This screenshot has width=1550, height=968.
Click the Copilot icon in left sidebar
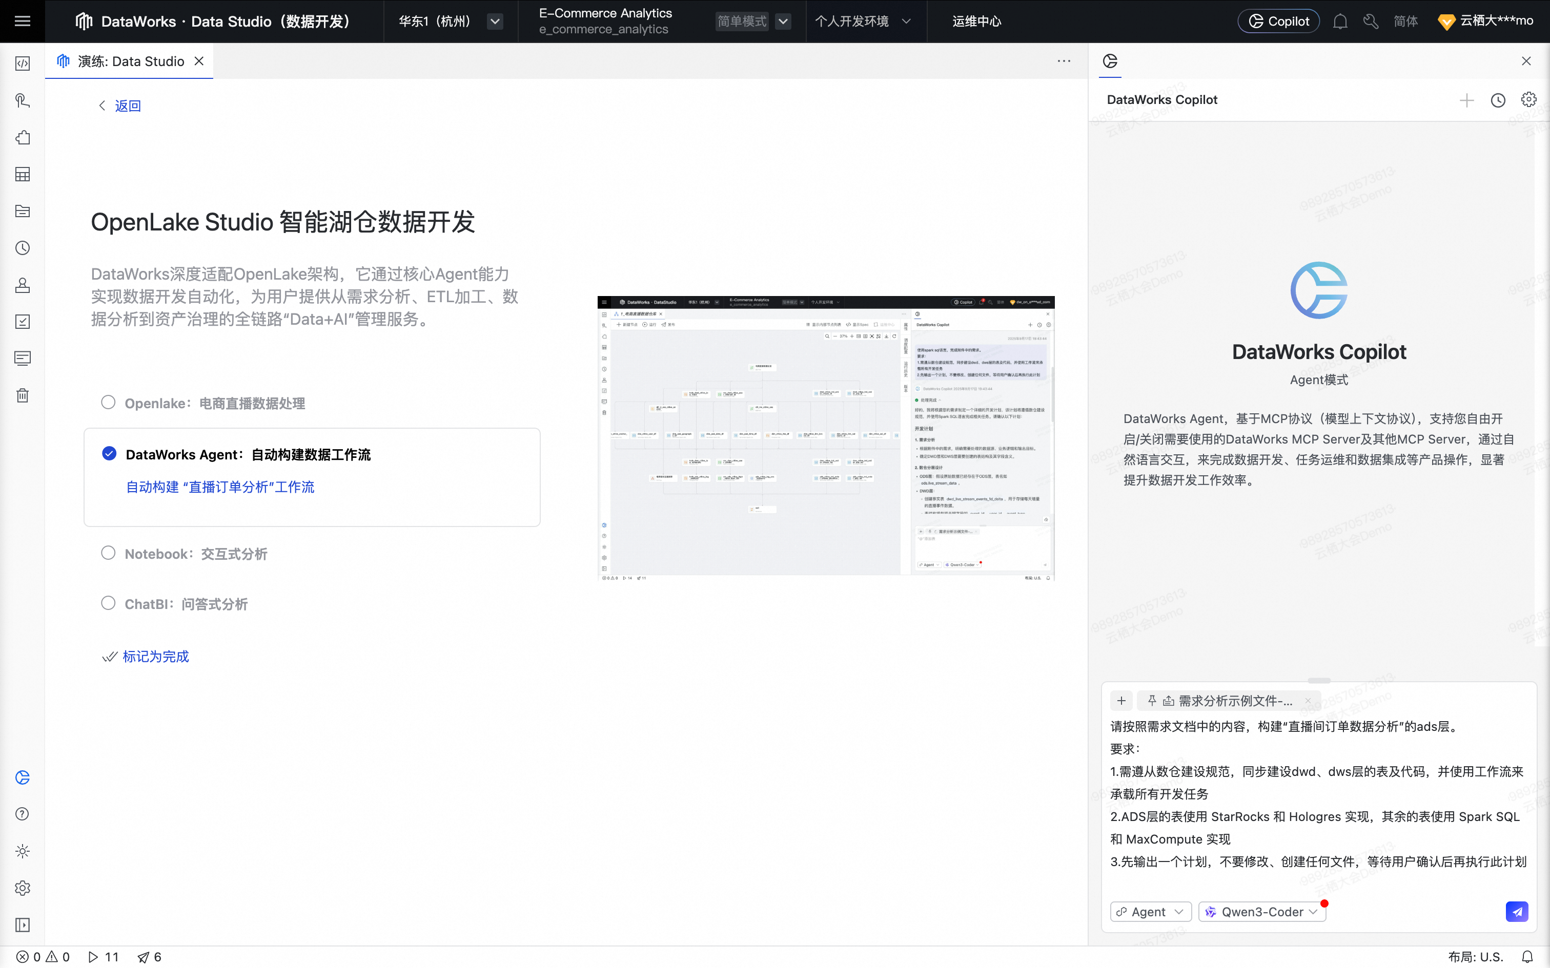[23, 777]
